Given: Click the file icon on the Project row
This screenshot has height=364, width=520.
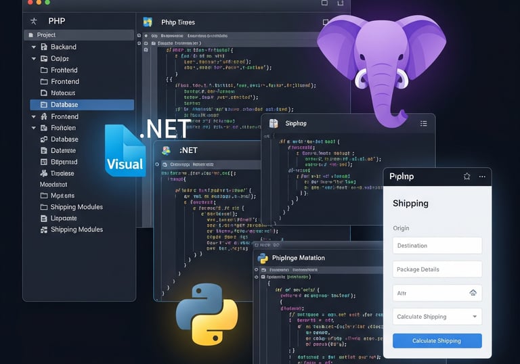Looking at the screenshot, I should click(31, 35).
